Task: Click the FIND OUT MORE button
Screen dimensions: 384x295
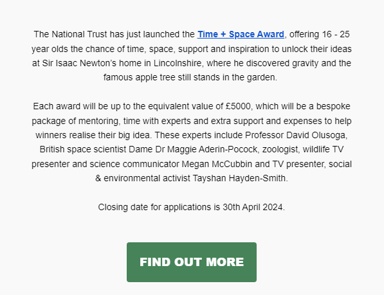Action: 192,262
